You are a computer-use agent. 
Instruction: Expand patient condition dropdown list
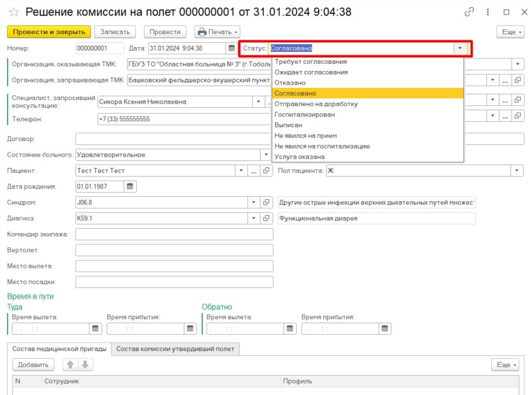(x=266, y=155)
